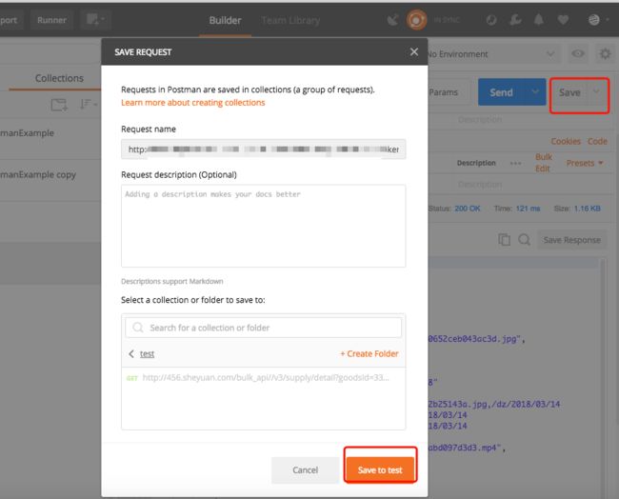This screenshot has height=499, width=619.
Task: Select the Collections tab in sidebar
Action: (x=59, y=78)
